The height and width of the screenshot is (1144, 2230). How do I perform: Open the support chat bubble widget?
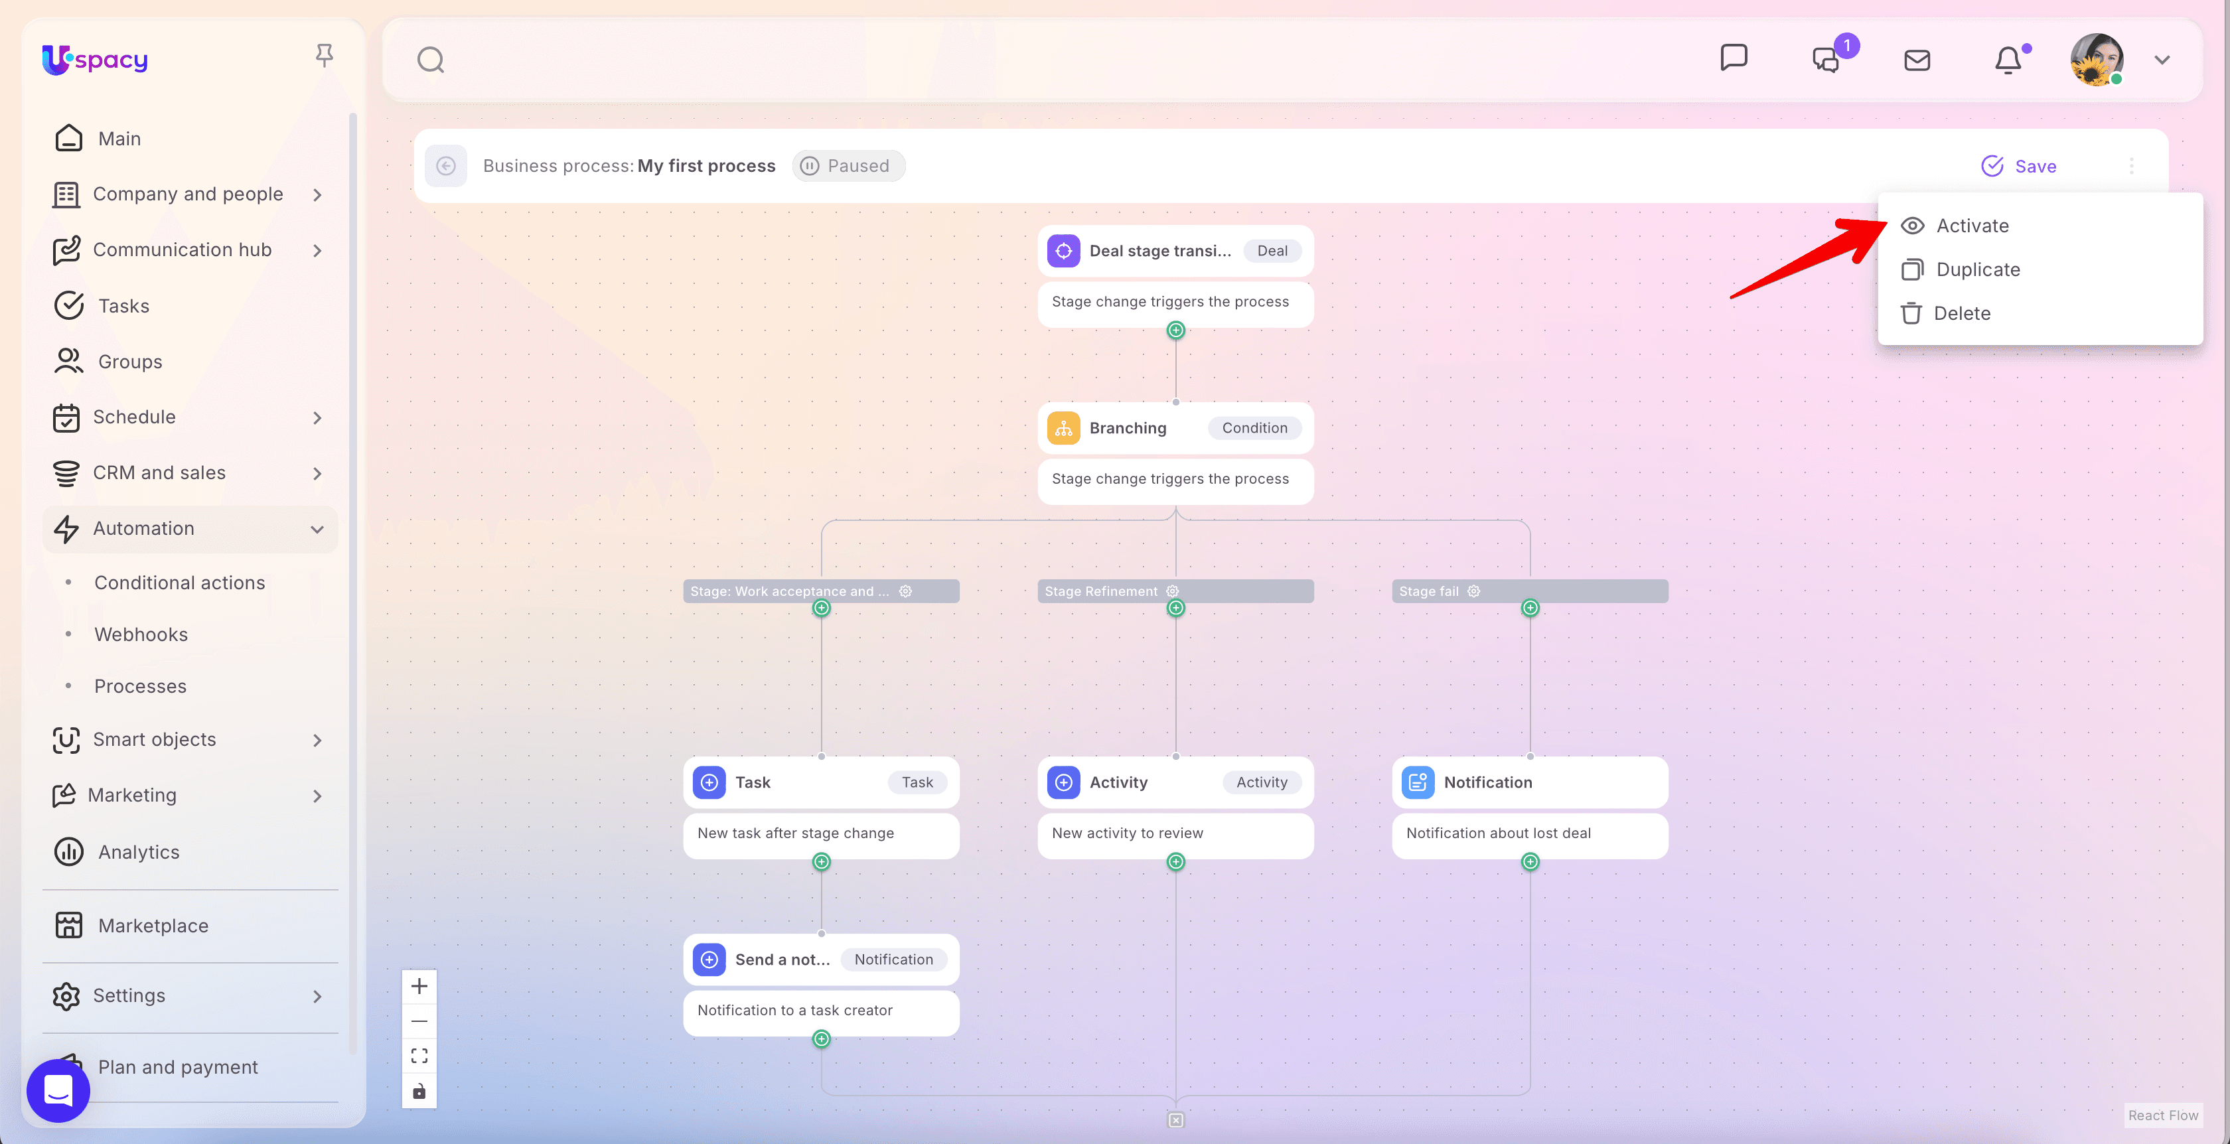coord(58,1090)
